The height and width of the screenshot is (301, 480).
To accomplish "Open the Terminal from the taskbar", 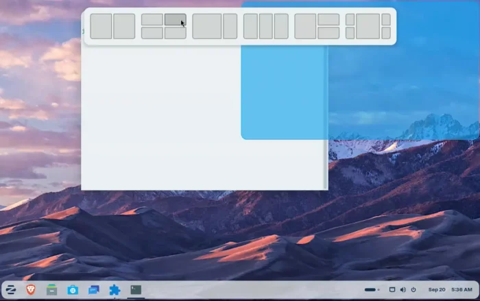I will tap(136, 289).
